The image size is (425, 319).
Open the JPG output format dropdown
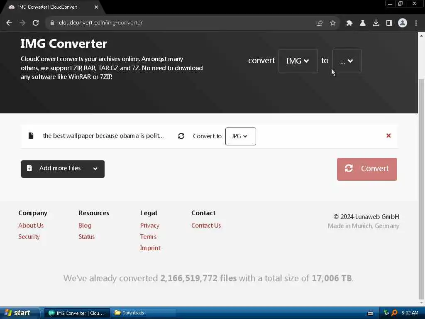pos(240,136)
